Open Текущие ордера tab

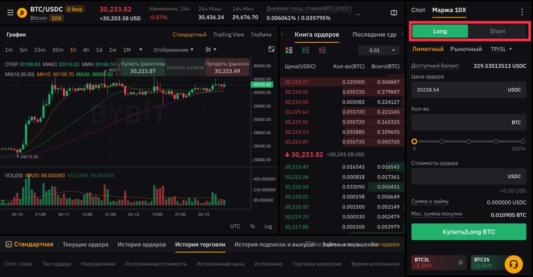point(85,244)
